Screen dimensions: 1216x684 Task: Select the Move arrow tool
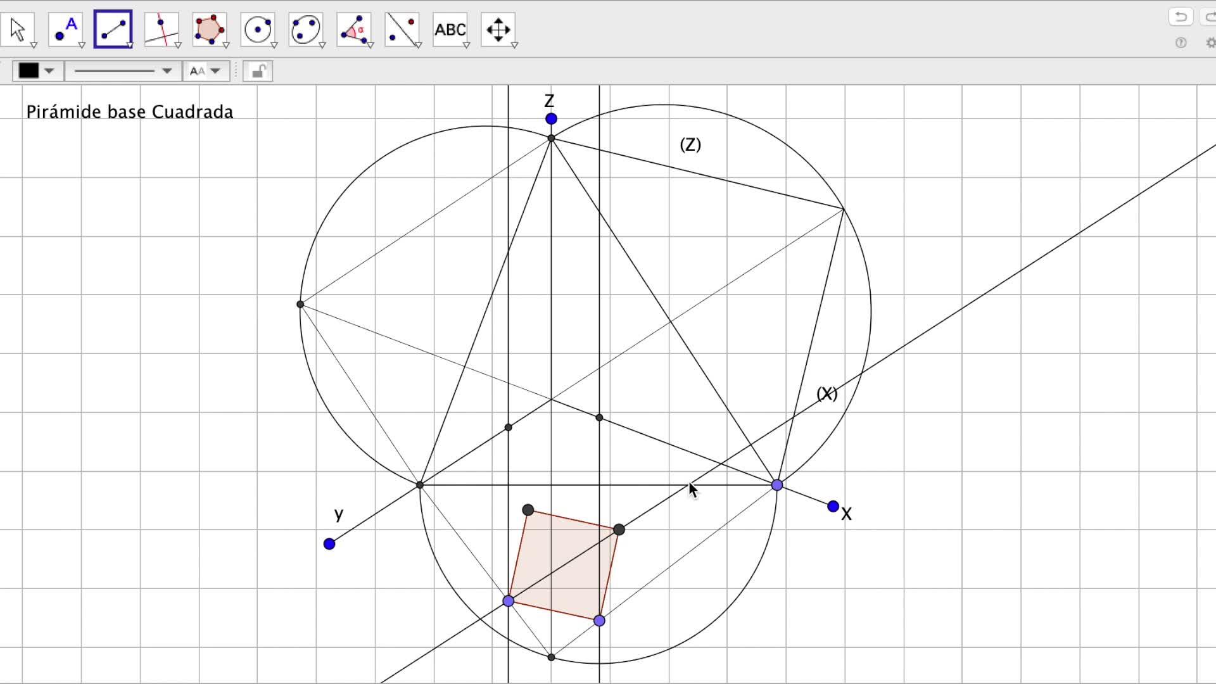tap(18, 29)
